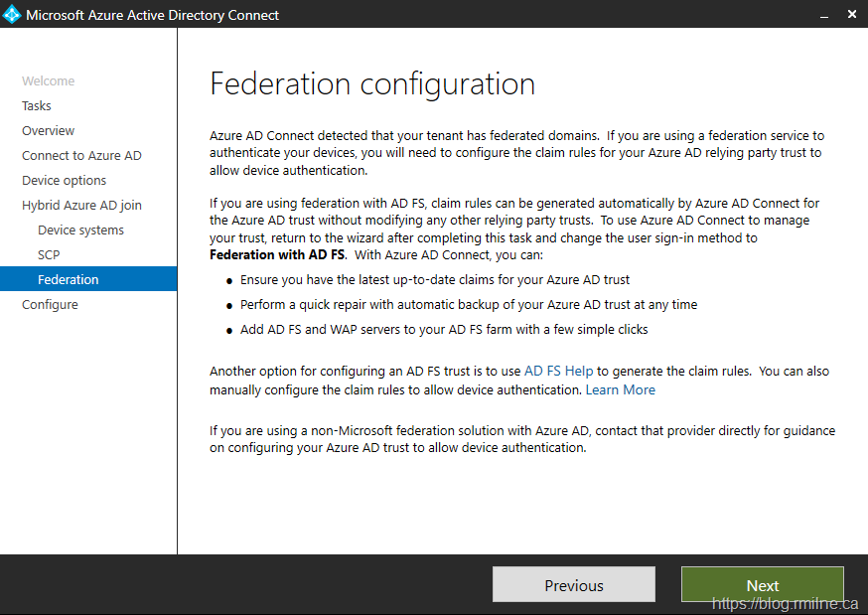Viewport: 868px width, 615px height.
Task: Minimize the Azure AD Connect window
Action: (824, 14)
